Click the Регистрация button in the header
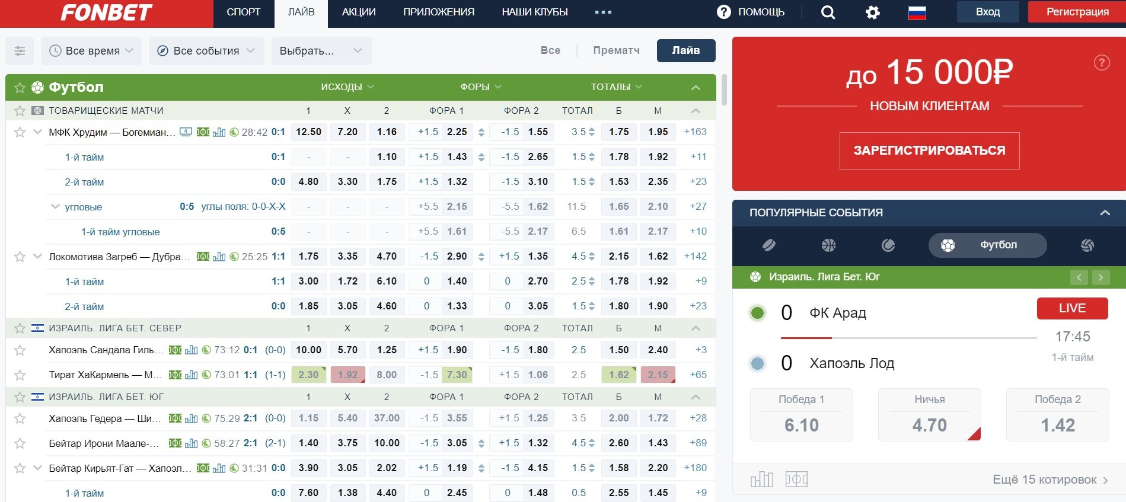Image resolution: width=1126 pixels, height=502 pixels. coord(1077,12)
